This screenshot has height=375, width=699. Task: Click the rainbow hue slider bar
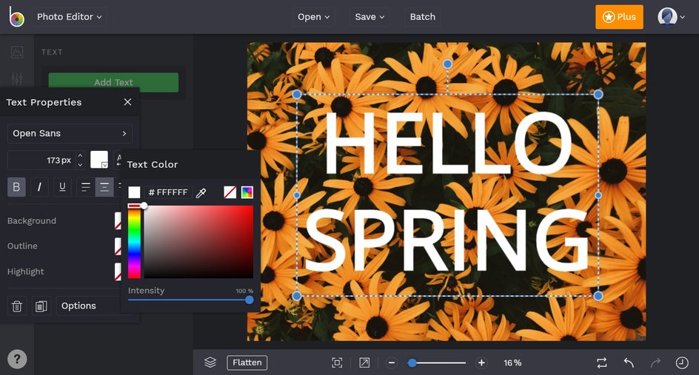[134, 242]
